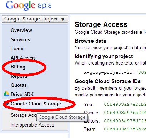Viewport: 146px width, 138px height.
Task: Open the Team menu item
Action: coord(17,49)
